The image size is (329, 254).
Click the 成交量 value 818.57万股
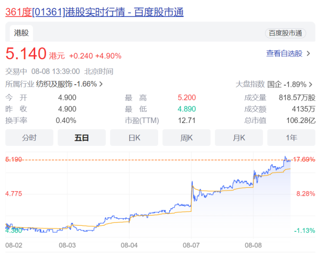[x=297, y=98]
